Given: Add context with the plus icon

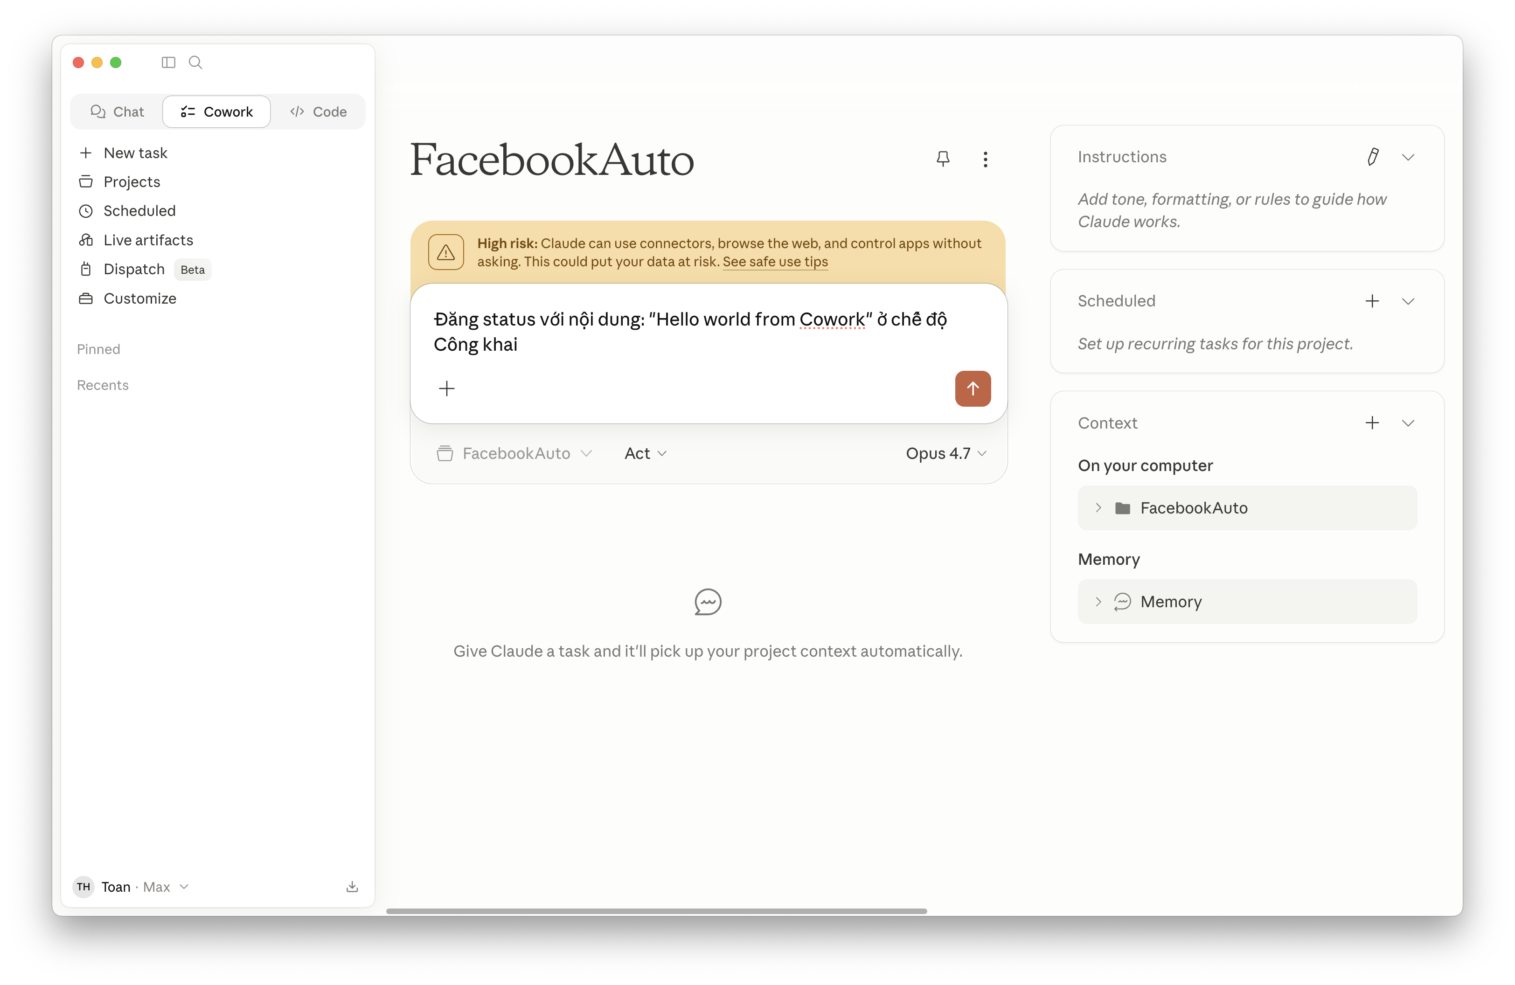Looking at the screenshot, I should [x=1372, y=423].
